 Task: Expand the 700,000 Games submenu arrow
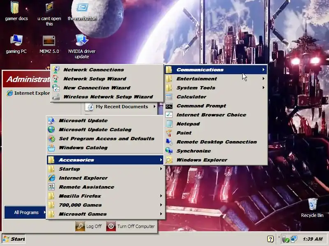161,205
